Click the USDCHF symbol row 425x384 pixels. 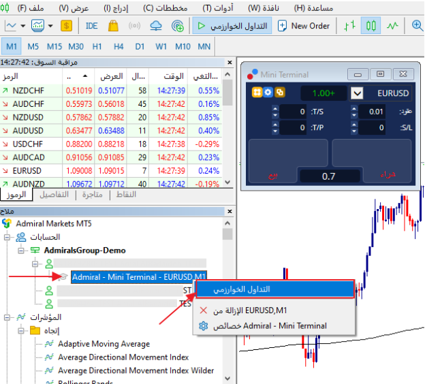111,144
